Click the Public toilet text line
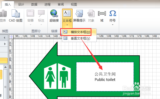This screenshot has width=160, height=99. pos(105,80)
